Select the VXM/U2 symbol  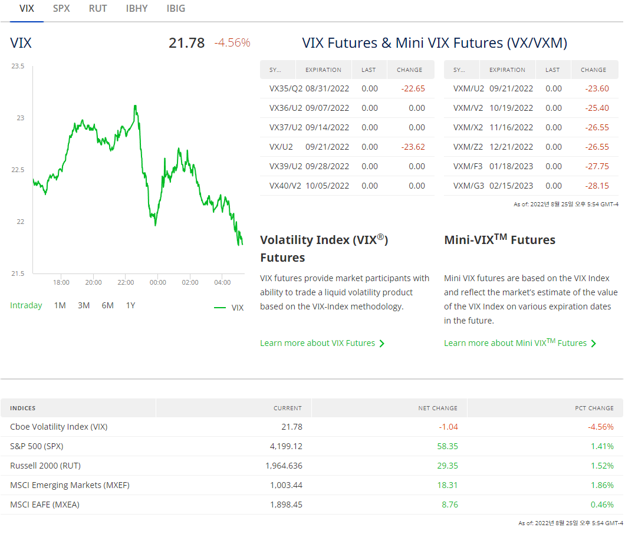(x=468, y=88)
